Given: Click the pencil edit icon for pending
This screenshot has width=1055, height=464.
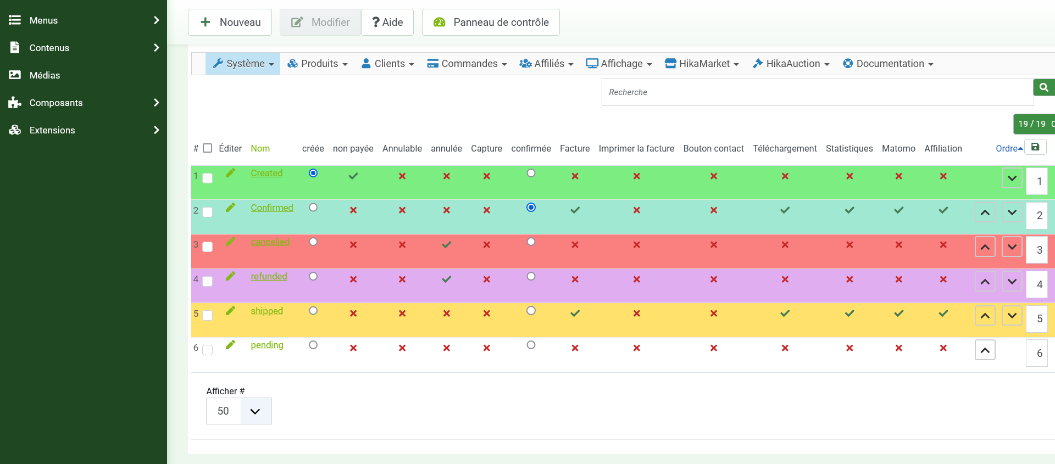Looking at the screenshot, I should pos(230,345).
